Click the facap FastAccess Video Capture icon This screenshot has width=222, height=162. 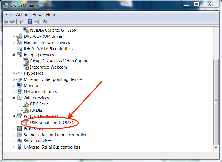26,61
